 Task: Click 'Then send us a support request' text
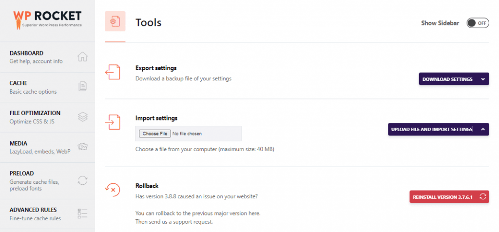pos(174,222)
